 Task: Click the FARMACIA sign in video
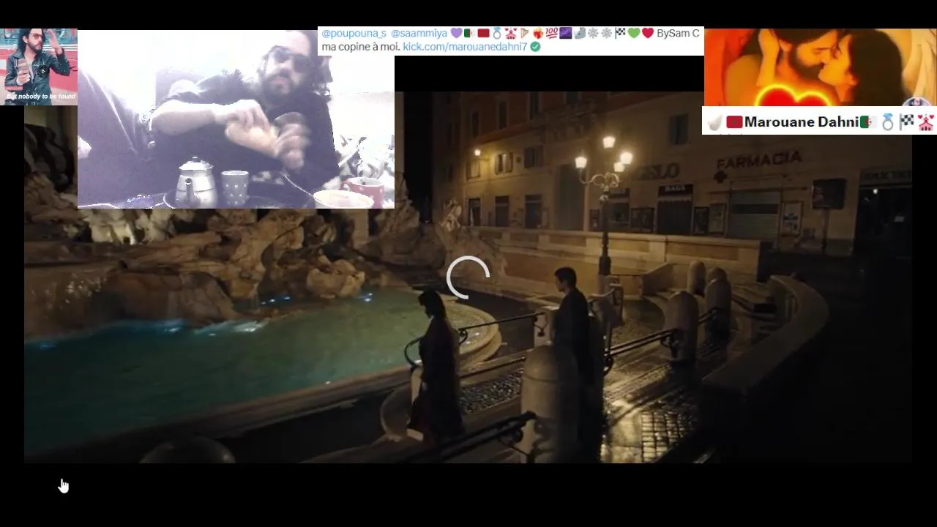pyautogui.click(x=758, y=160)
